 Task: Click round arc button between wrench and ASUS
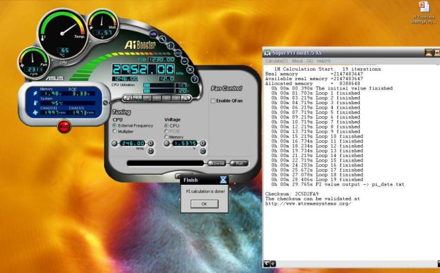tap(170, 46)
